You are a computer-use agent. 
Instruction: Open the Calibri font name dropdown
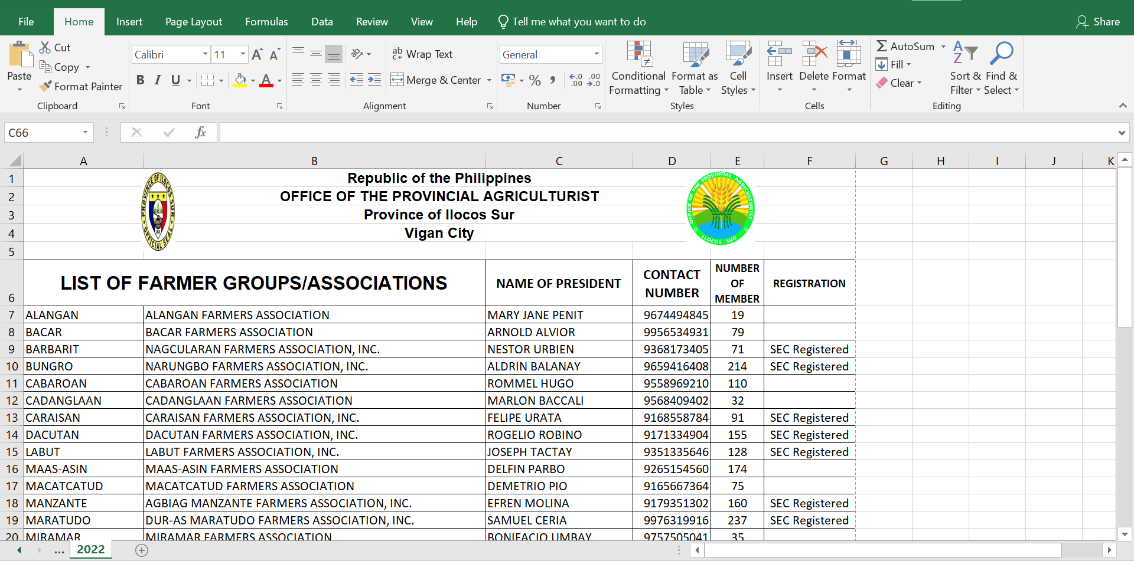205,54
